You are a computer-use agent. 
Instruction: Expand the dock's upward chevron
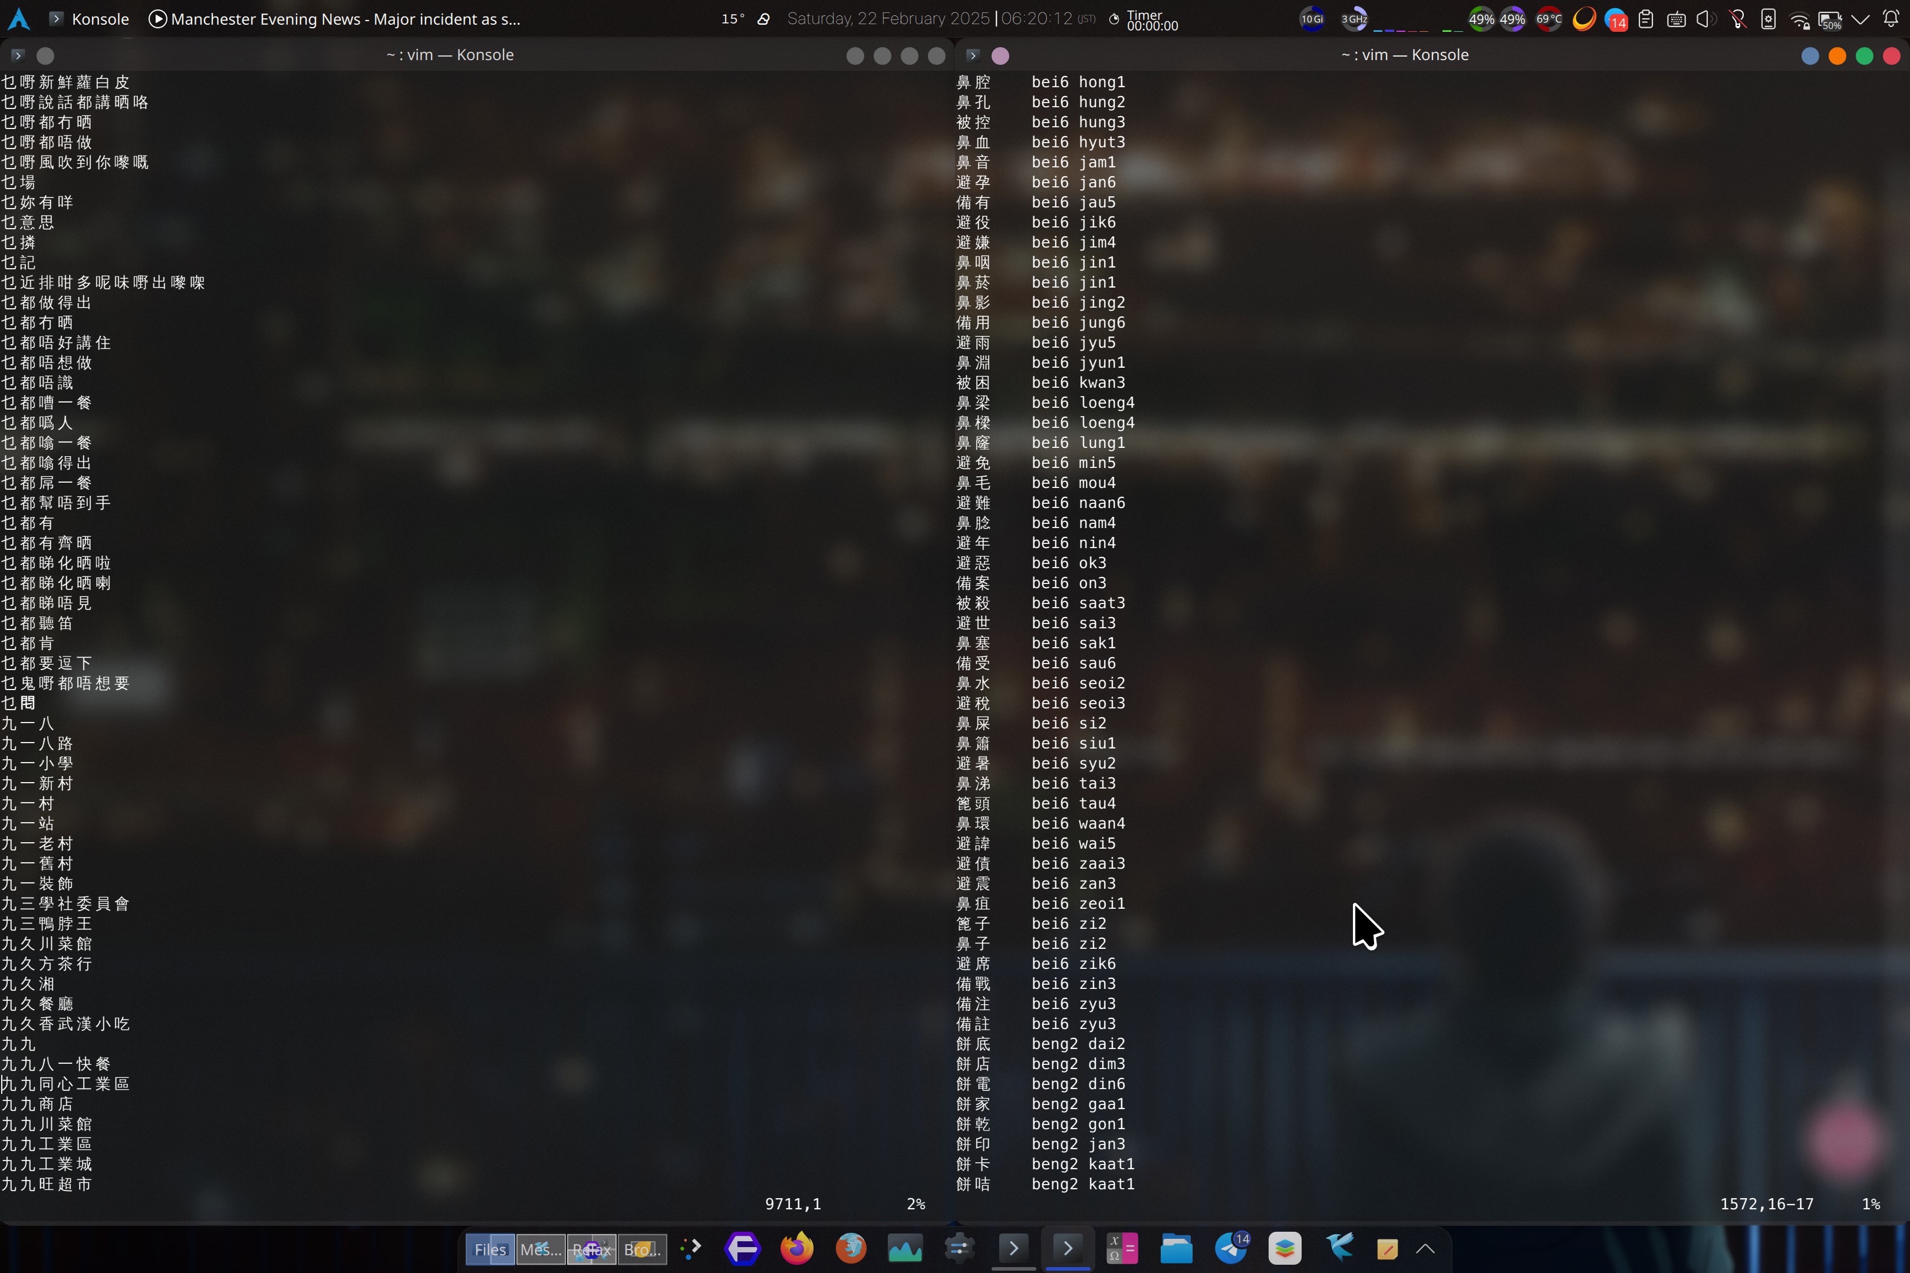pos(1425,1249)
